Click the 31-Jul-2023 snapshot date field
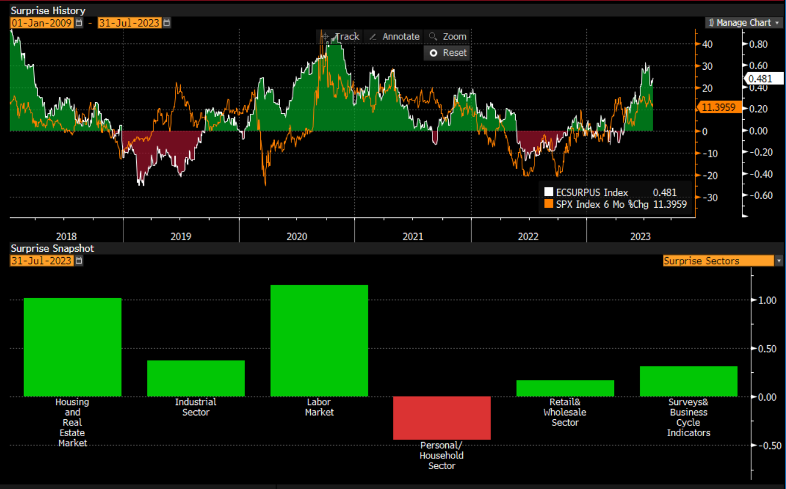786x489 pixels. (41, 261)
